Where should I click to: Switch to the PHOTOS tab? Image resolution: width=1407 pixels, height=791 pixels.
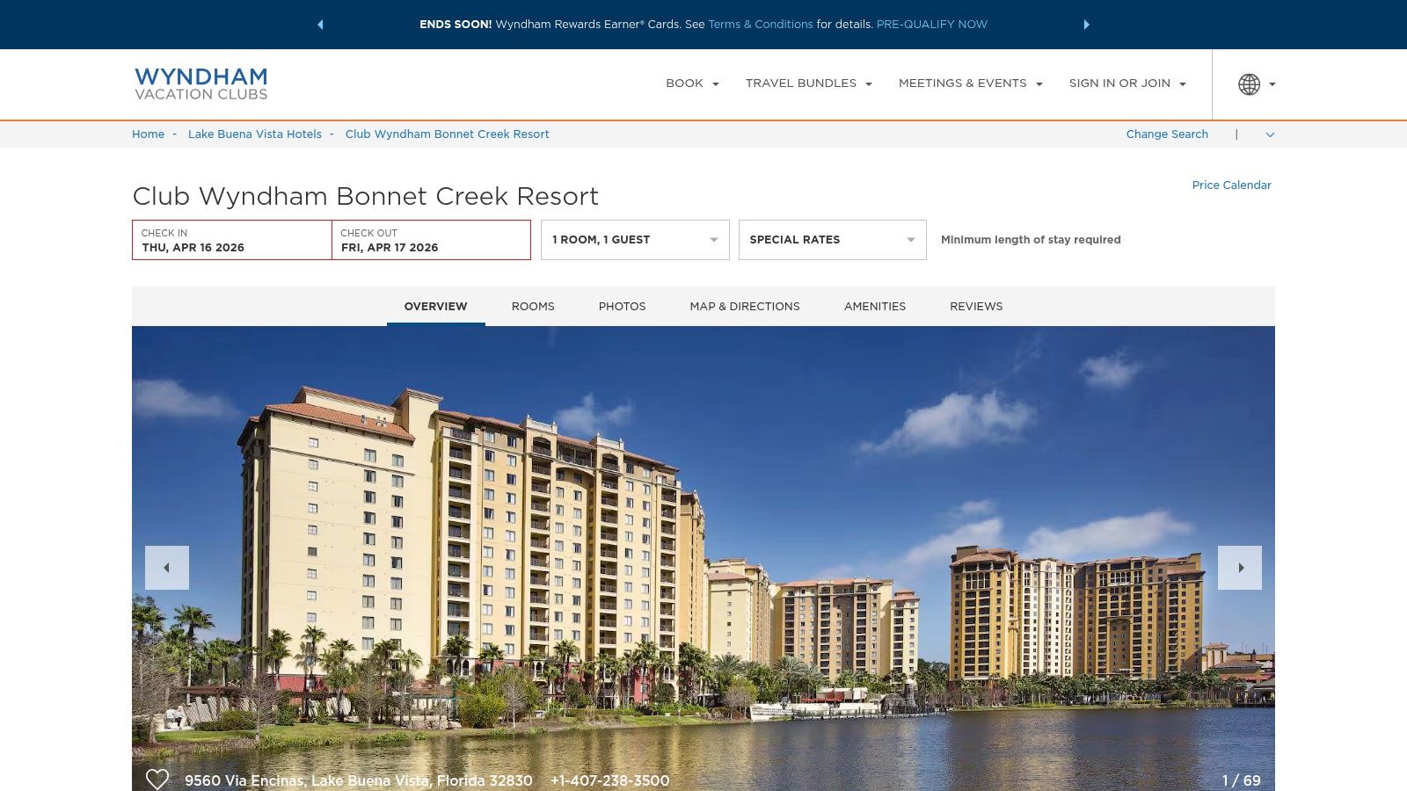click(x=622, y=306)
